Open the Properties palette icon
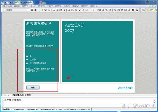This screenshot has width=158, height=112. (115, 10)
